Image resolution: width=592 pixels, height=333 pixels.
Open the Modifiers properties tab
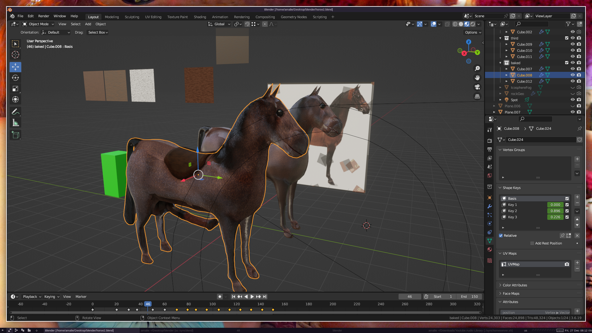pos(490,206)
